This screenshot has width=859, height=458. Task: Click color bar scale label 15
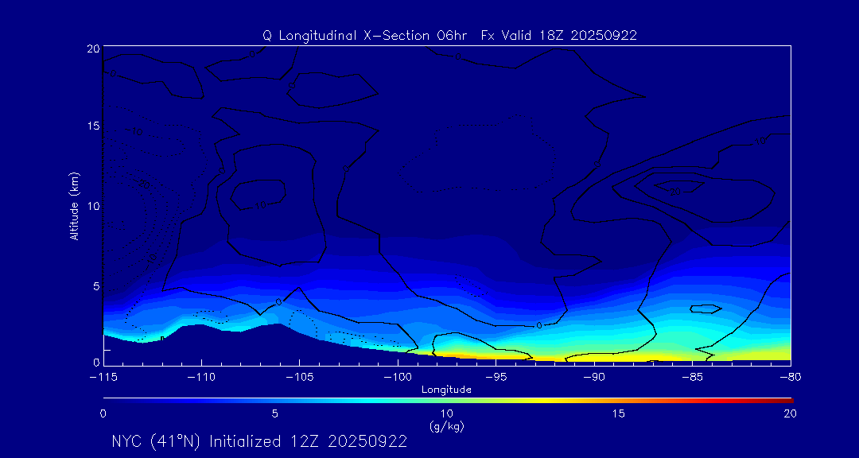[619, 413]
